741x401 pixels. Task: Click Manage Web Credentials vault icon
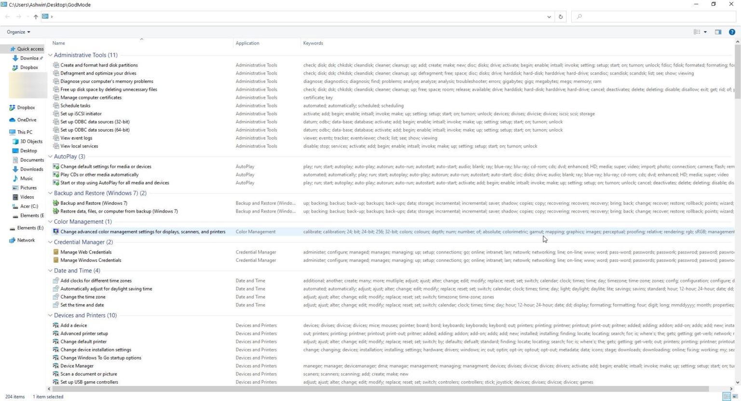(56, 252)
